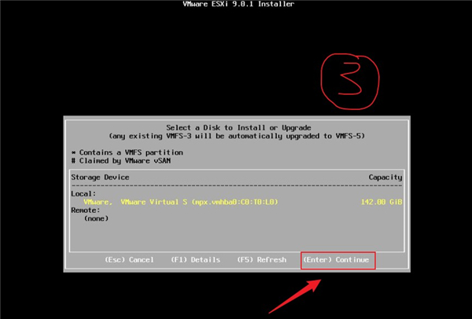
Task: Click (F5) Refresh to rescan disks
Action: point(261,259)
